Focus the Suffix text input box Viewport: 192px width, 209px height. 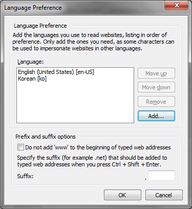tap(161, 176)
